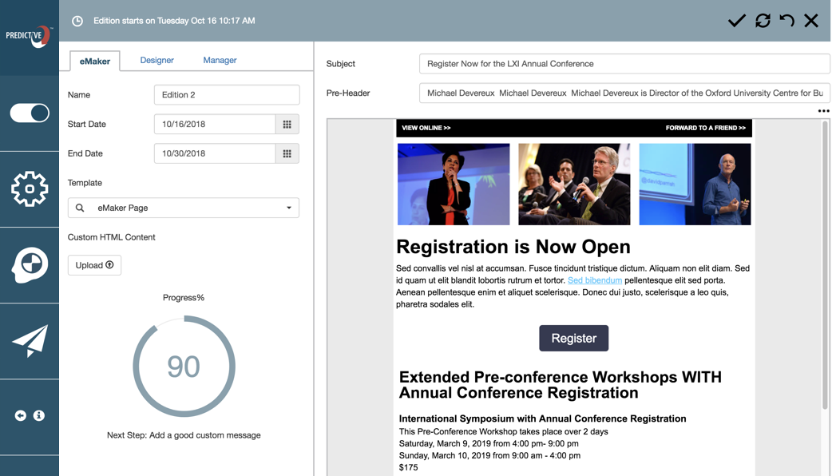Click the $175 price text
This screenshot has width=832, height=476.
pos(409,467)
